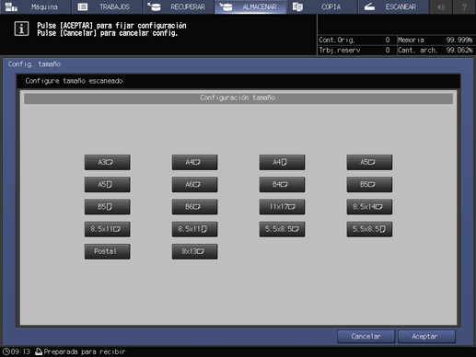This screenshot has height=357, width=476.
Task: Confirm with the Aceptar button
Action: (426, 337)
